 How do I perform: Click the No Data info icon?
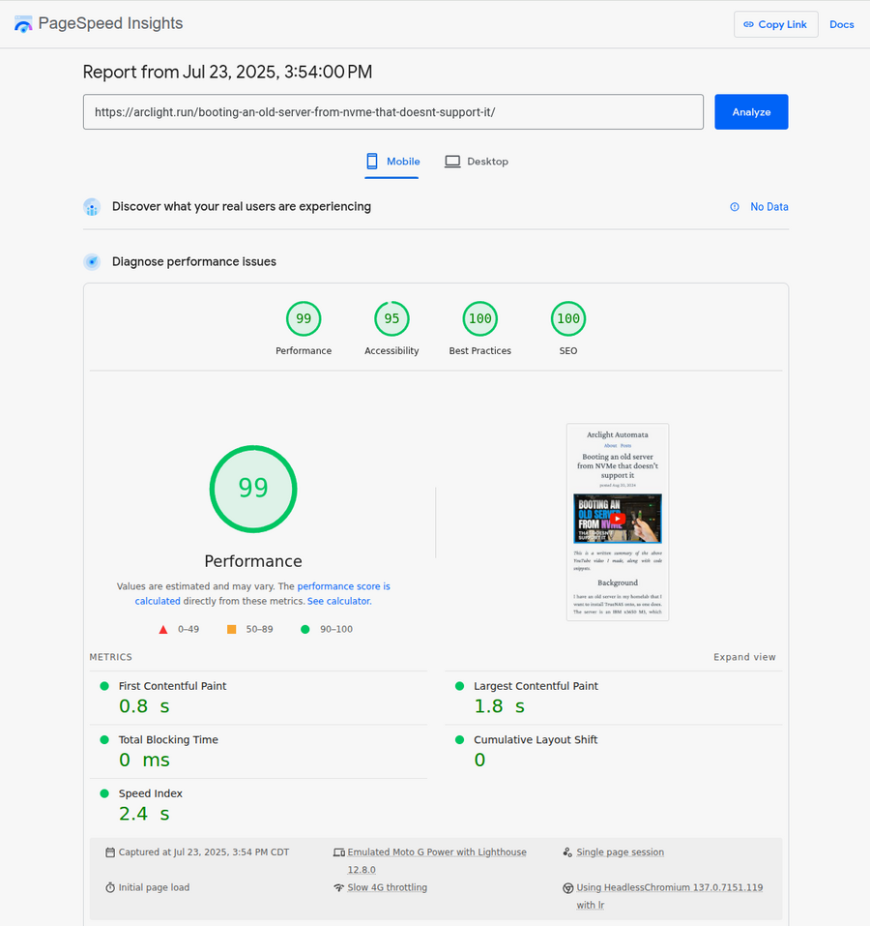point(735,207)
